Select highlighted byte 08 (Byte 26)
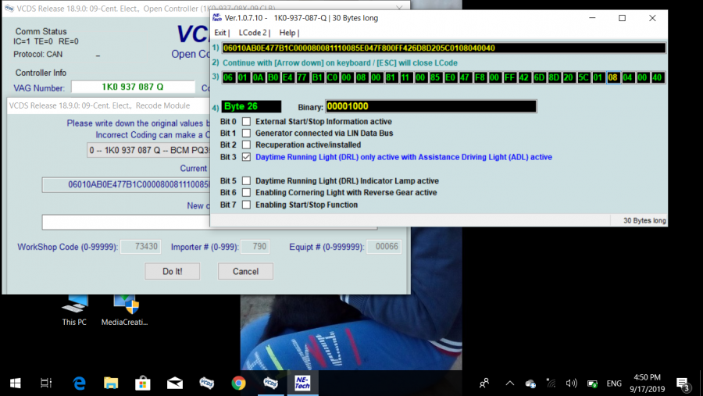 click(x=613, y=77)
